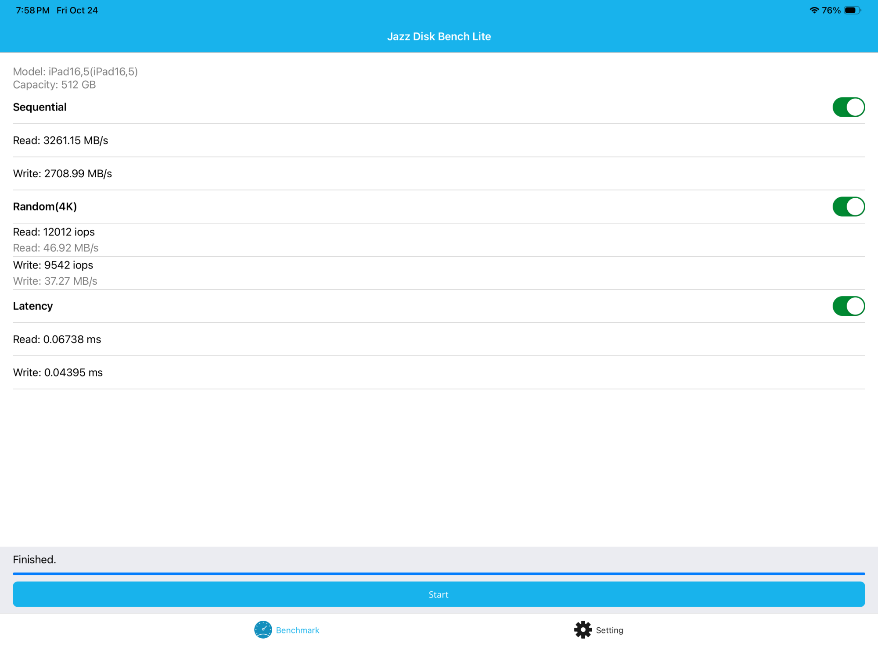The width and height of the screenshot is (878, 658).
Task: Tap the Setting gear icon
Action: tap(583, 630)
